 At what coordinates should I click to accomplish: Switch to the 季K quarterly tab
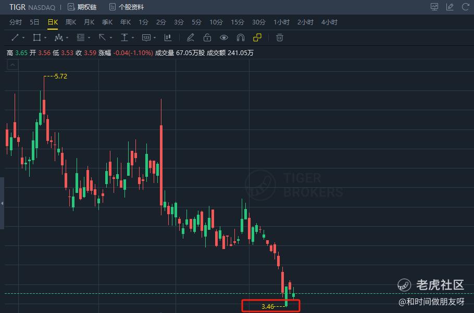coord(107,22)
